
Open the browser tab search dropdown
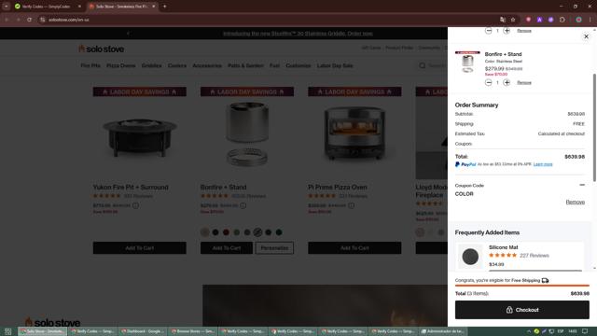tap(7, 7)
